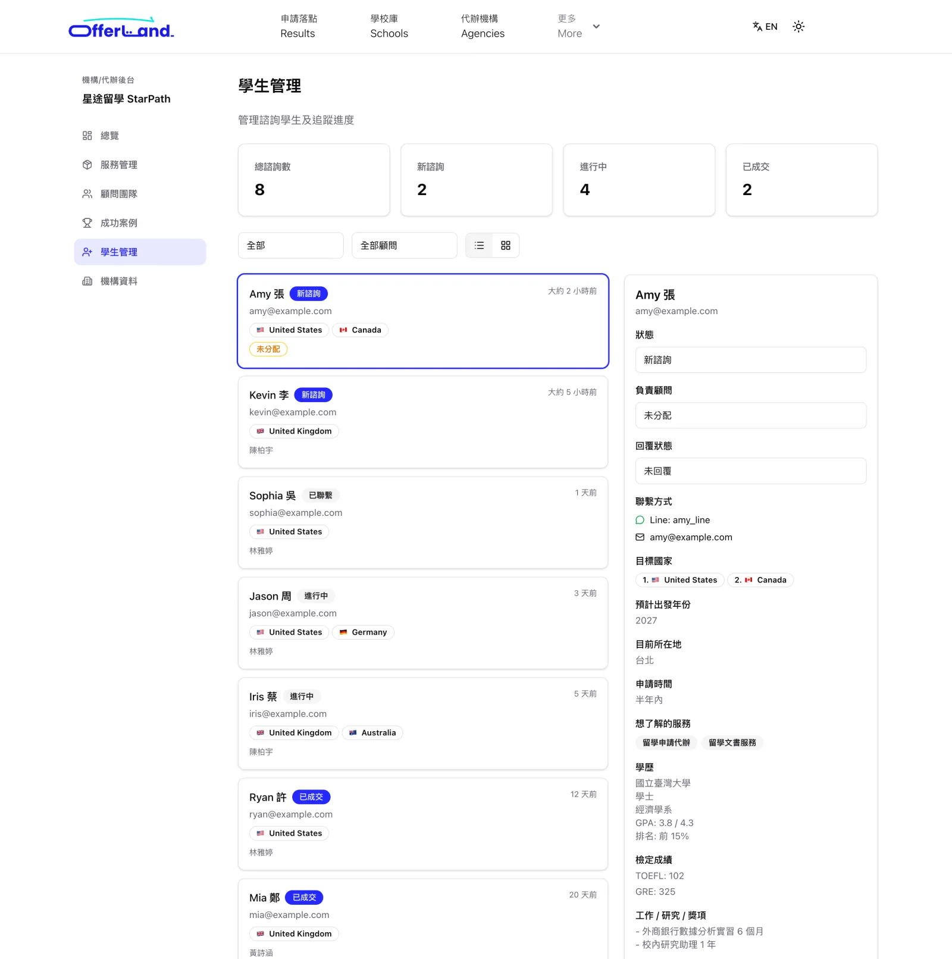Screen dimensions: 952x959
Task: Toggle the light/dark theme sun icon
Action: pyautogui.click(x=798, y=26)
